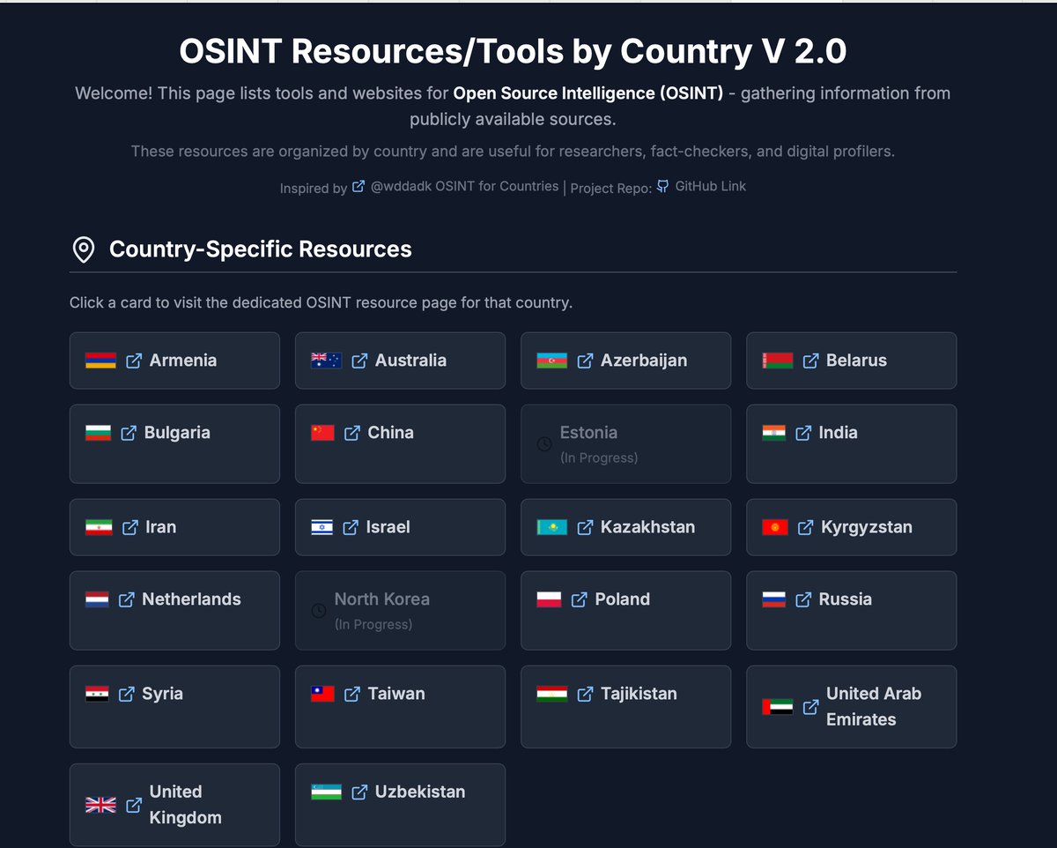Click the clock icon on Estonia card
This screenshot has width=1057, height=848.
point(544,443)
